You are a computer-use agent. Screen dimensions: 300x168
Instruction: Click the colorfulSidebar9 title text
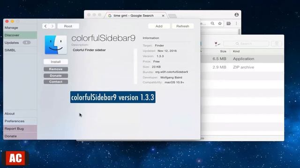click(103, 38)
